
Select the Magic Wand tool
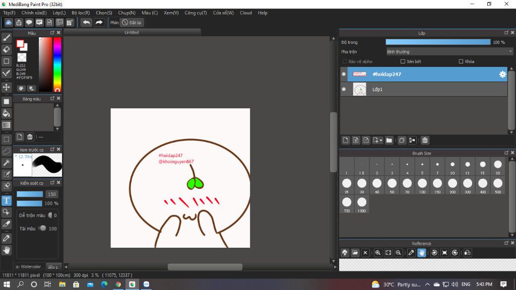coord(6,163)
